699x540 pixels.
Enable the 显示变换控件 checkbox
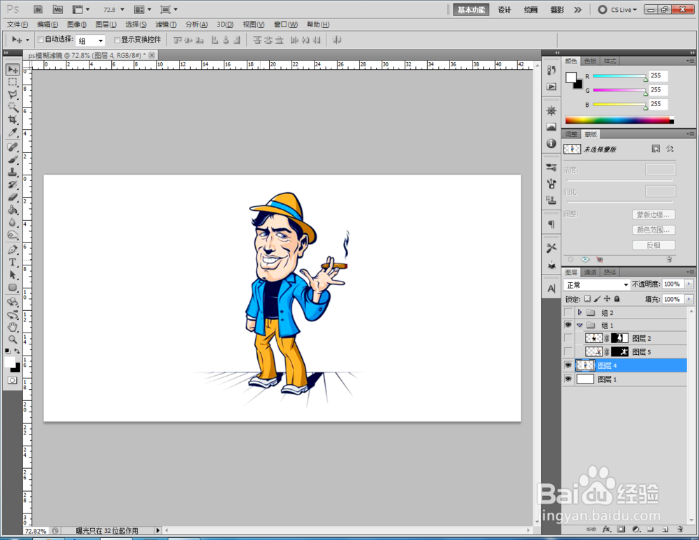(x=117, y=40)
